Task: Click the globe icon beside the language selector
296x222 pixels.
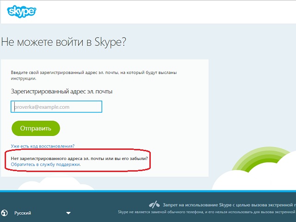Action: [5, 213]
